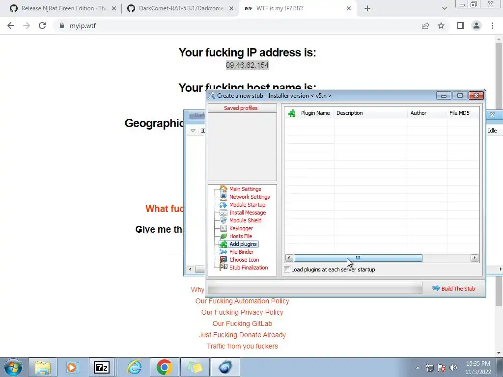
Task: Go back in Chrome
Action: 11,26
